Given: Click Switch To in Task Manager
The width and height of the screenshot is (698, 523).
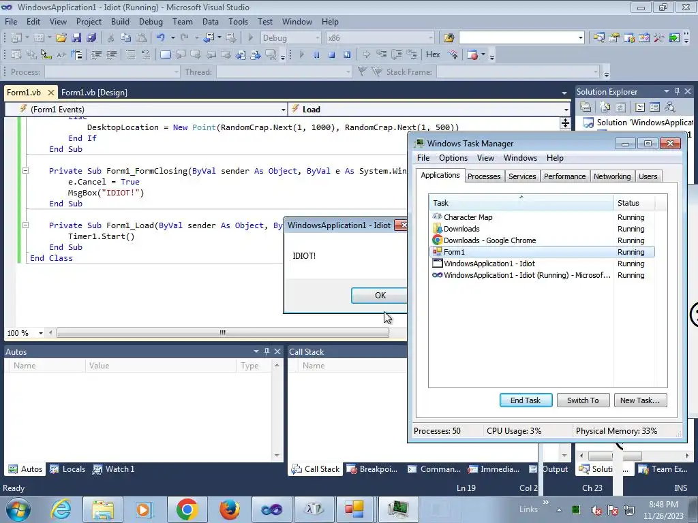Looking at the screenshot, I should (583, 400).
